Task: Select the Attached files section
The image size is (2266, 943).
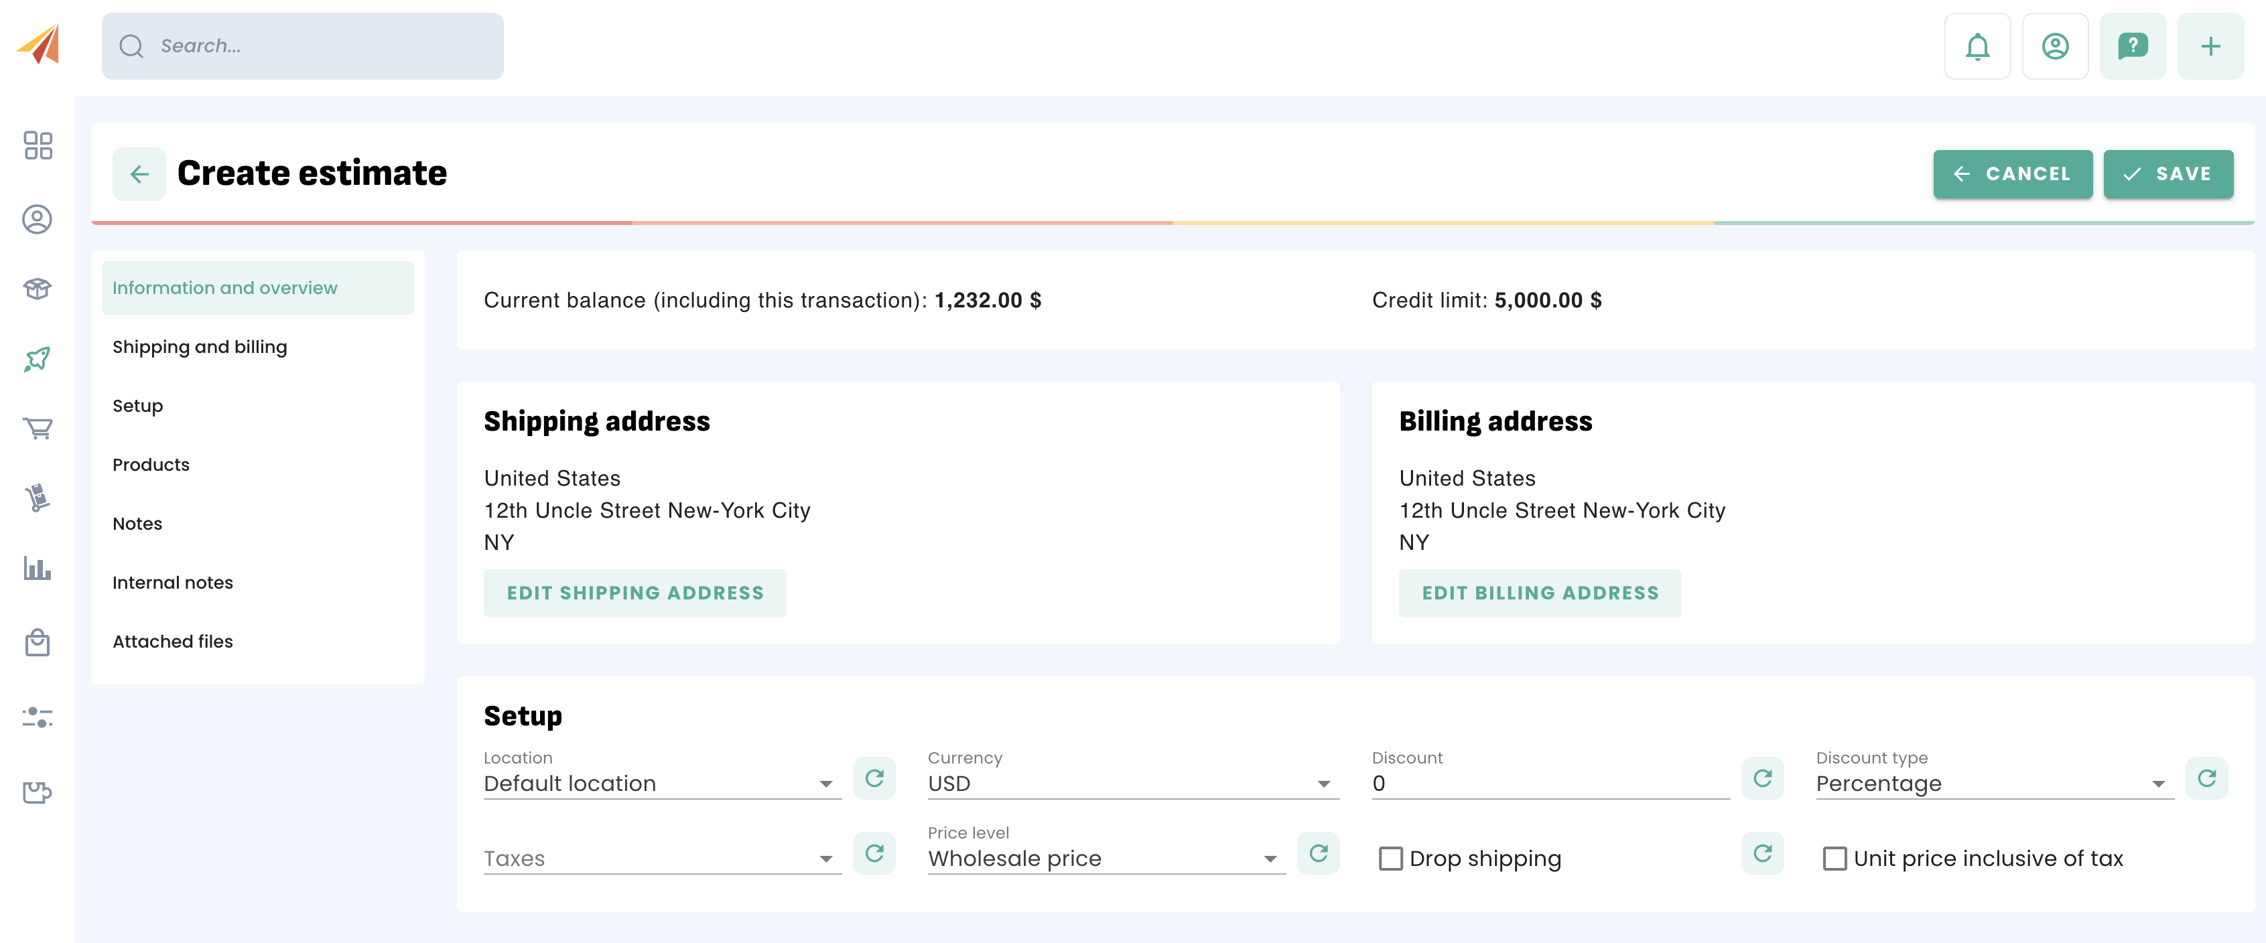Action: pos(172,641)
